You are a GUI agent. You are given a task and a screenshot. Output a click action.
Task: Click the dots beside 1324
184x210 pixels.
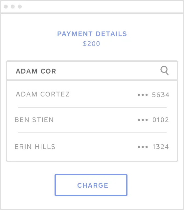point(143,147)
